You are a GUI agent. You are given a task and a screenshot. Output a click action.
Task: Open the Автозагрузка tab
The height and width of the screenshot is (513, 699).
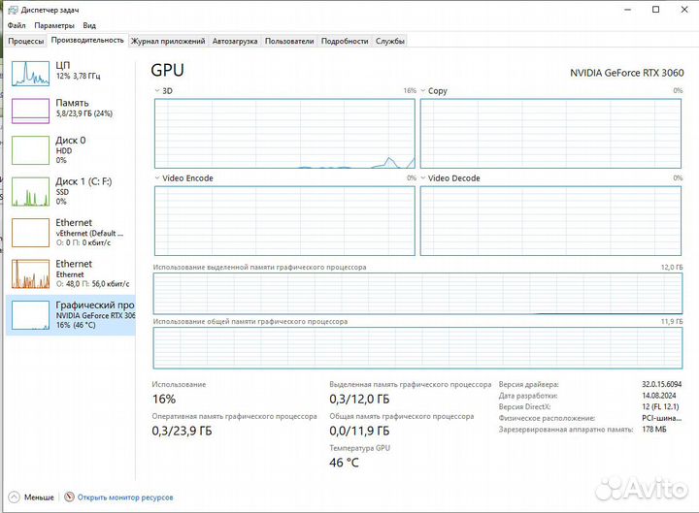[x=235, y=41]
